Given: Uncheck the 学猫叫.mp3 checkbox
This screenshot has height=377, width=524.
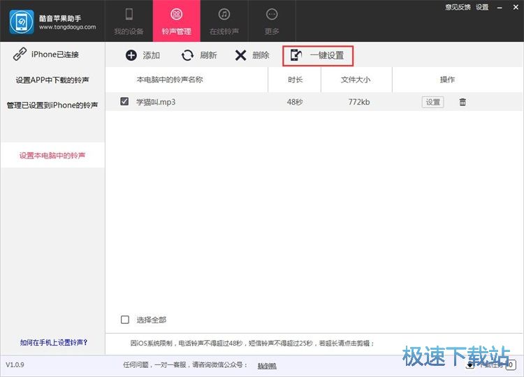Looking at the screenshot, I should click(x=124, y=101).
